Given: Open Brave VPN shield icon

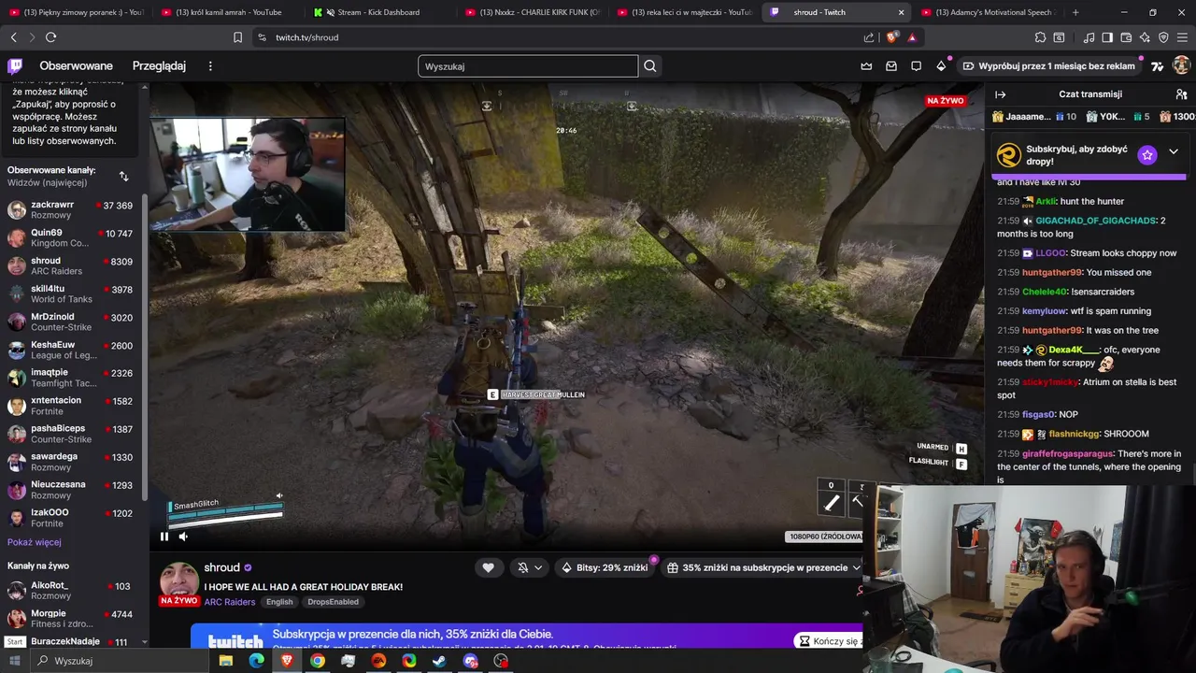Looking at the screenshot, I should click(x=1163, y=37).
